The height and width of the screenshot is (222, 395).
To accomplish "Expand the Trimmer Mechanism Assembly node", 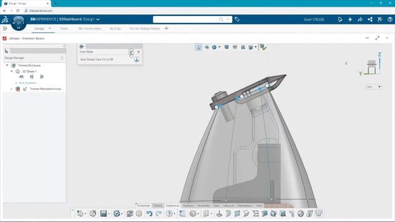I will coord(11,89).
